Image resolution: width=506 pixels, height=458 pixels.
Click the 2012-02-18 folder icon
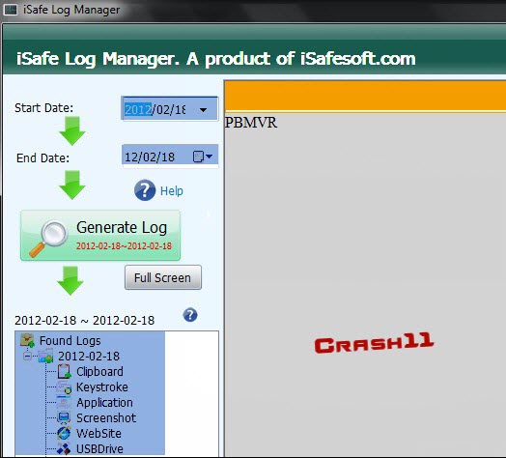pyautogui.click(x=45, y=356)
